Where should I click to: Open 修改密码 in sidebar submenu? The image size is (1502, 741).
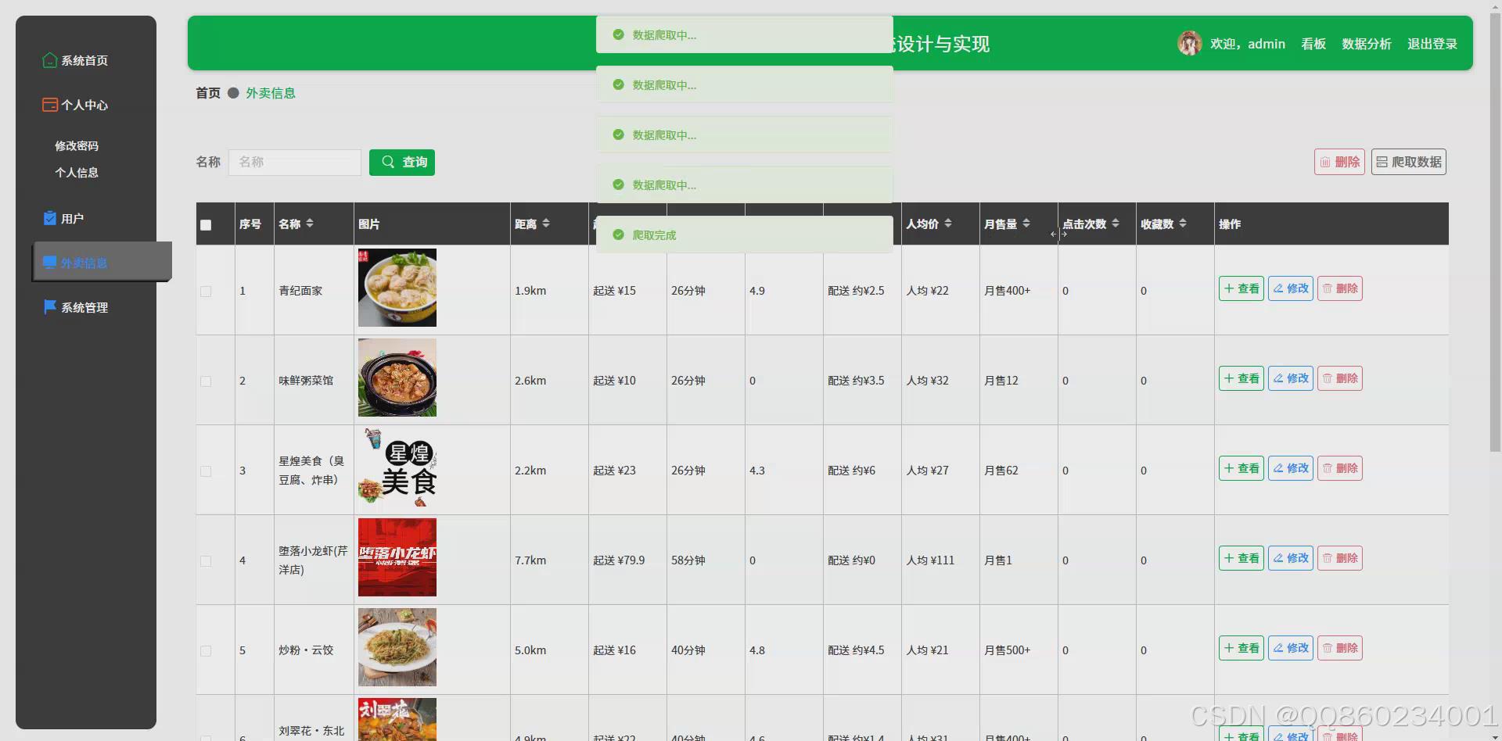pos(77,146)
